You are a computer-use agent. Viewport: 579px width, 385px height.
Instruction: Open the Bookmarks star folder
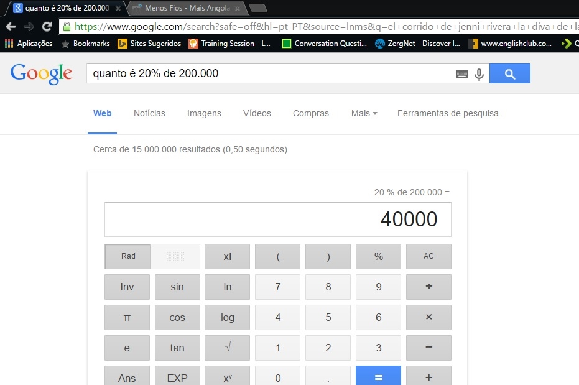85,44
